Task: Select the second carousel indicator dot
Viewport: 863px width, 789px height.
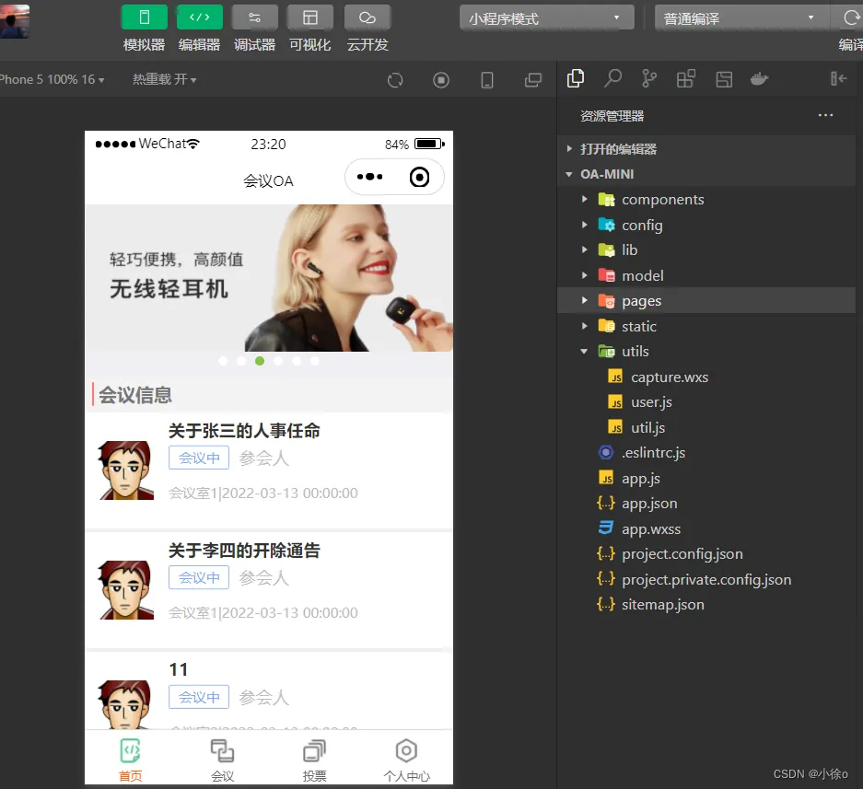Action: 241,361
